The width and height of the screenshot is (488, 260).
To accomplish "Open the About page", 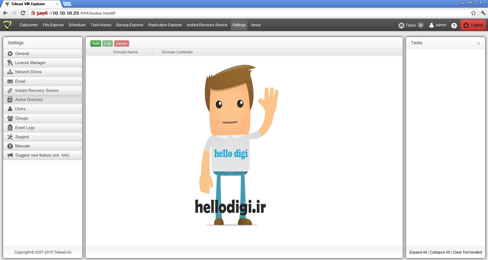I will [x=256, y=25].
